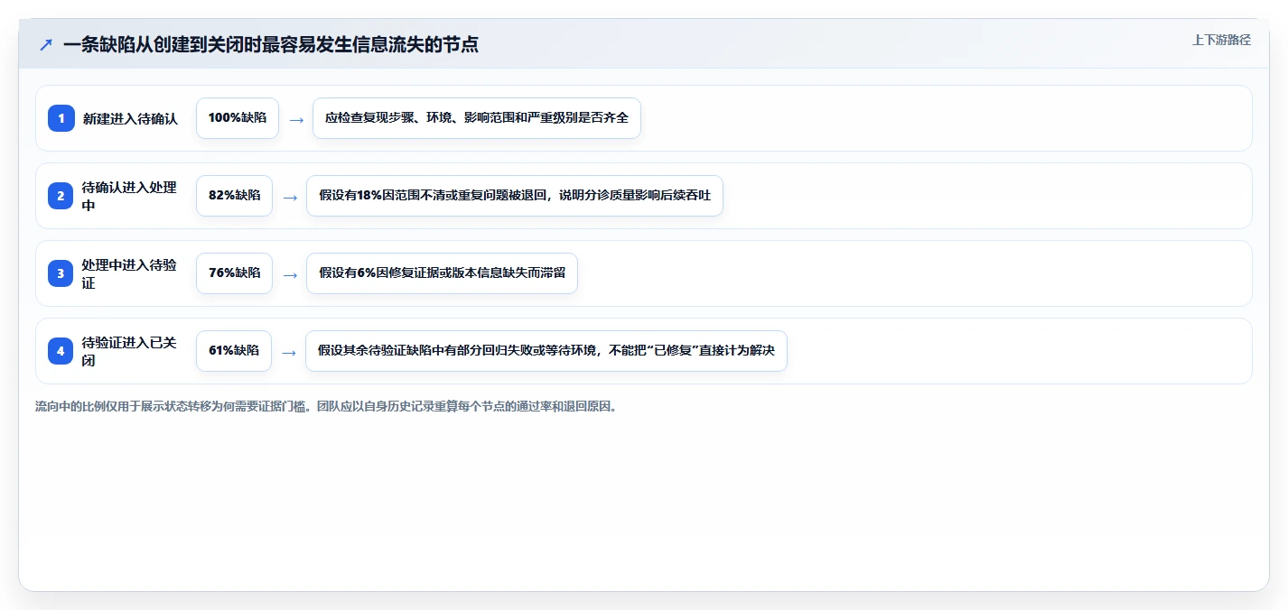Select the title 一条缺陷从创建到关闭时最容易发生信息流失的节点
Viewport: 1288px width, 610px height.
[271, 44]
